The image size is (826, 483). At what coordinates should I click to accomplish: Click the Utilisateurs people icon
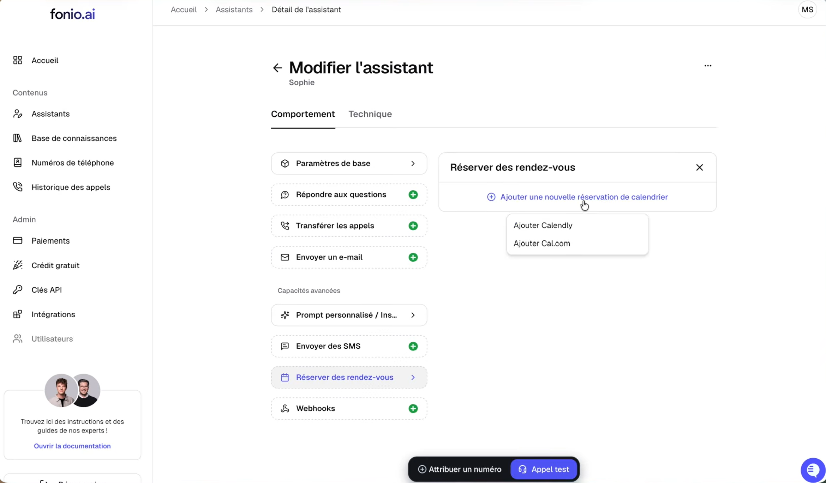18,338
